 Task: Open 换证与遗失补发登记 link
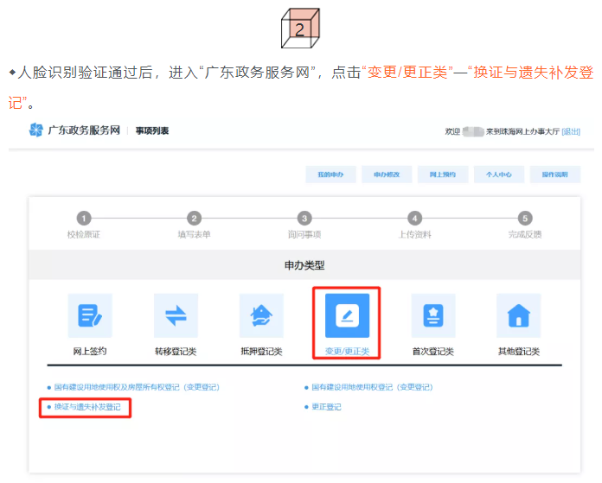[x=86, y=406]
